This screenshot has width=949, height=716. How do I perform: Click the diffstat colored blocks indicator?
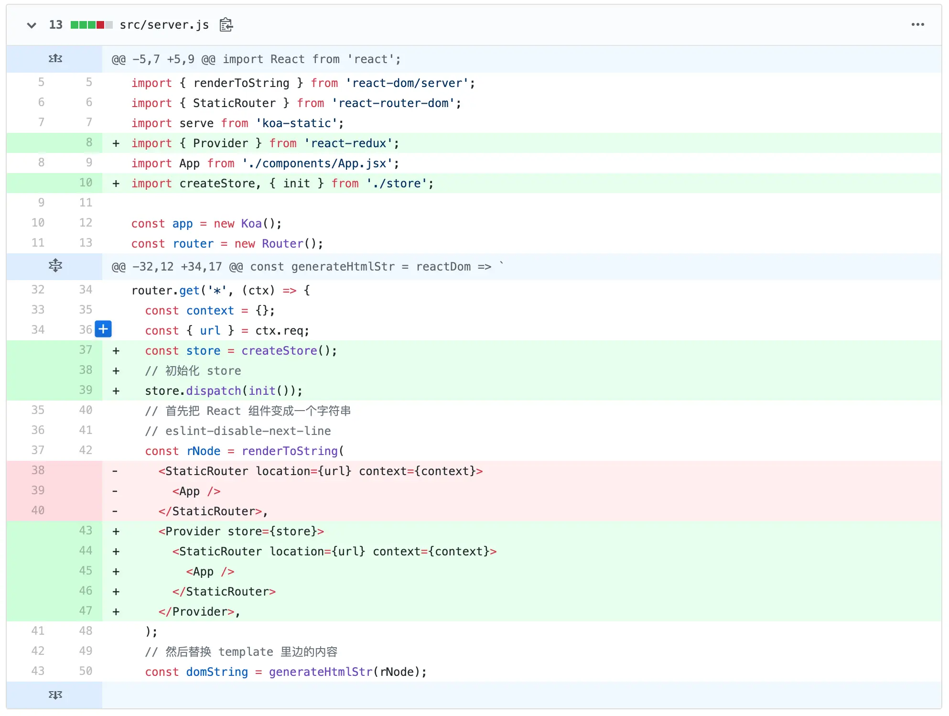click(x=91, y=25)
